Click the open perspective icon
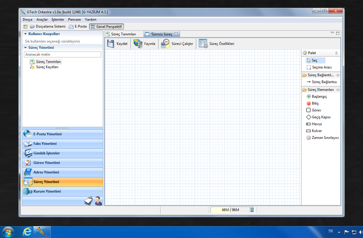 [25, 27]
